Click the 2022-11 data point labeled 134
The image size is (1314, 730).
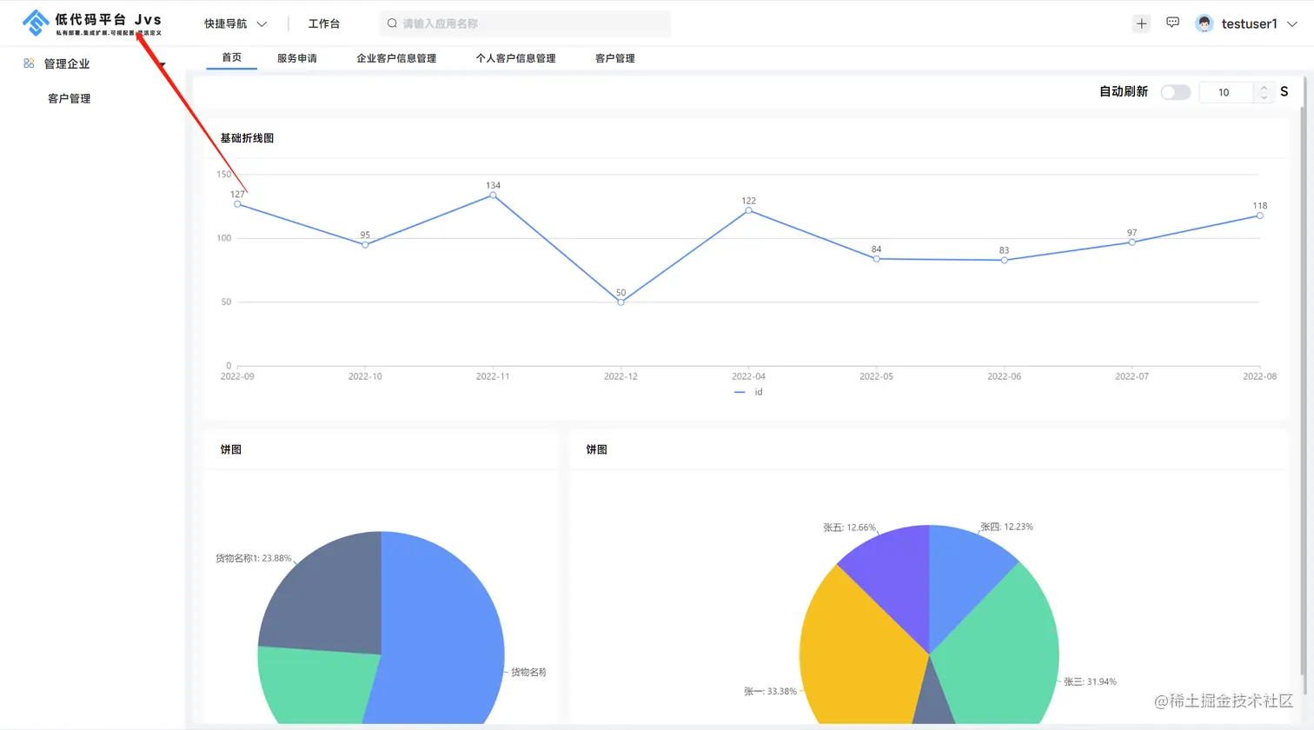pyautogui.click(x=493, y=195)
